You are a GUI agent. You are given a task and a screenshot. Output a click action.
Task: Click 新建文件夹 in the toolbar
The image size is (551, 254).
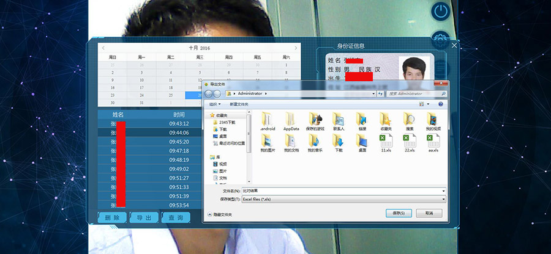coord(241,104)
